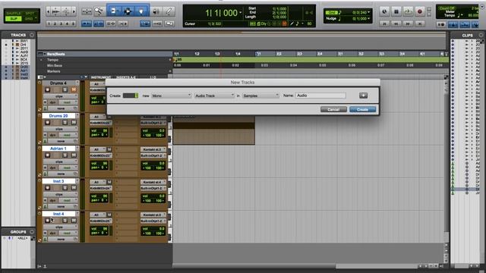
Task: Select the Drums 20 track name
Action: (58, 116)
